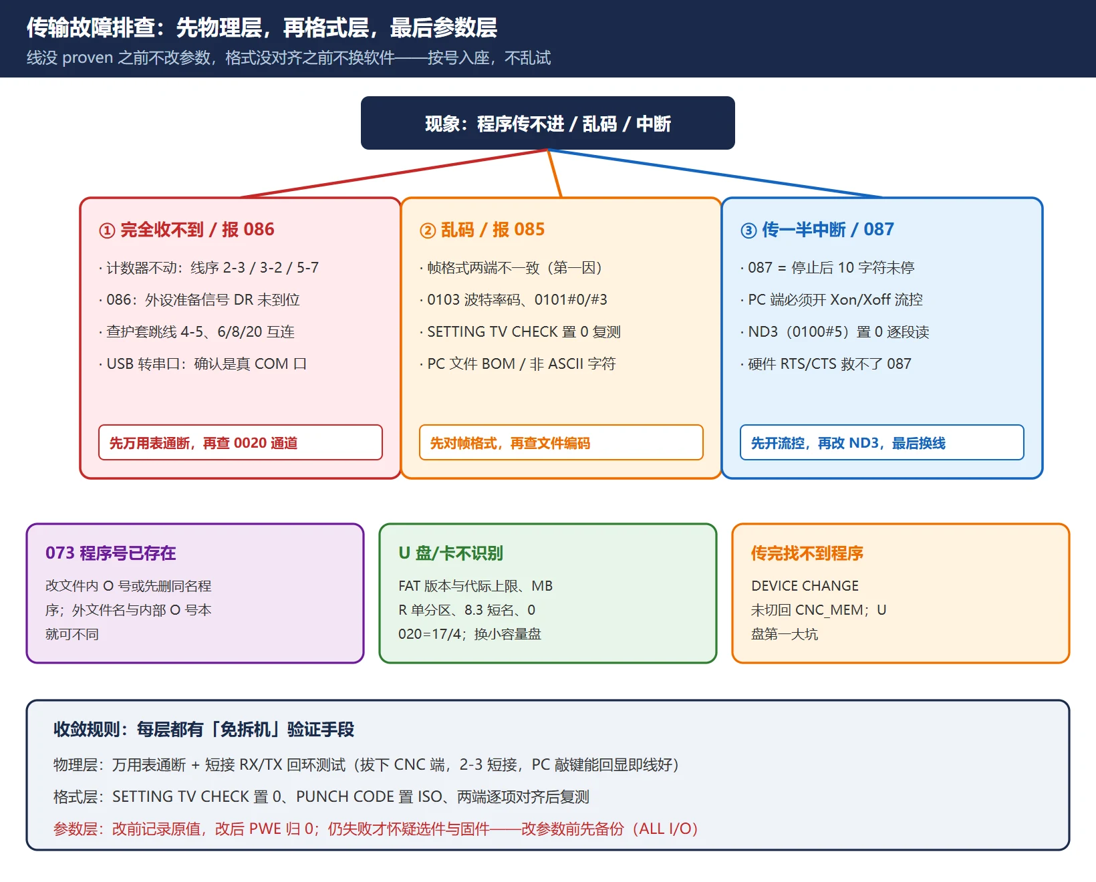Select the line beginning "物理层：万用表通断"

(x=366, y=765)
